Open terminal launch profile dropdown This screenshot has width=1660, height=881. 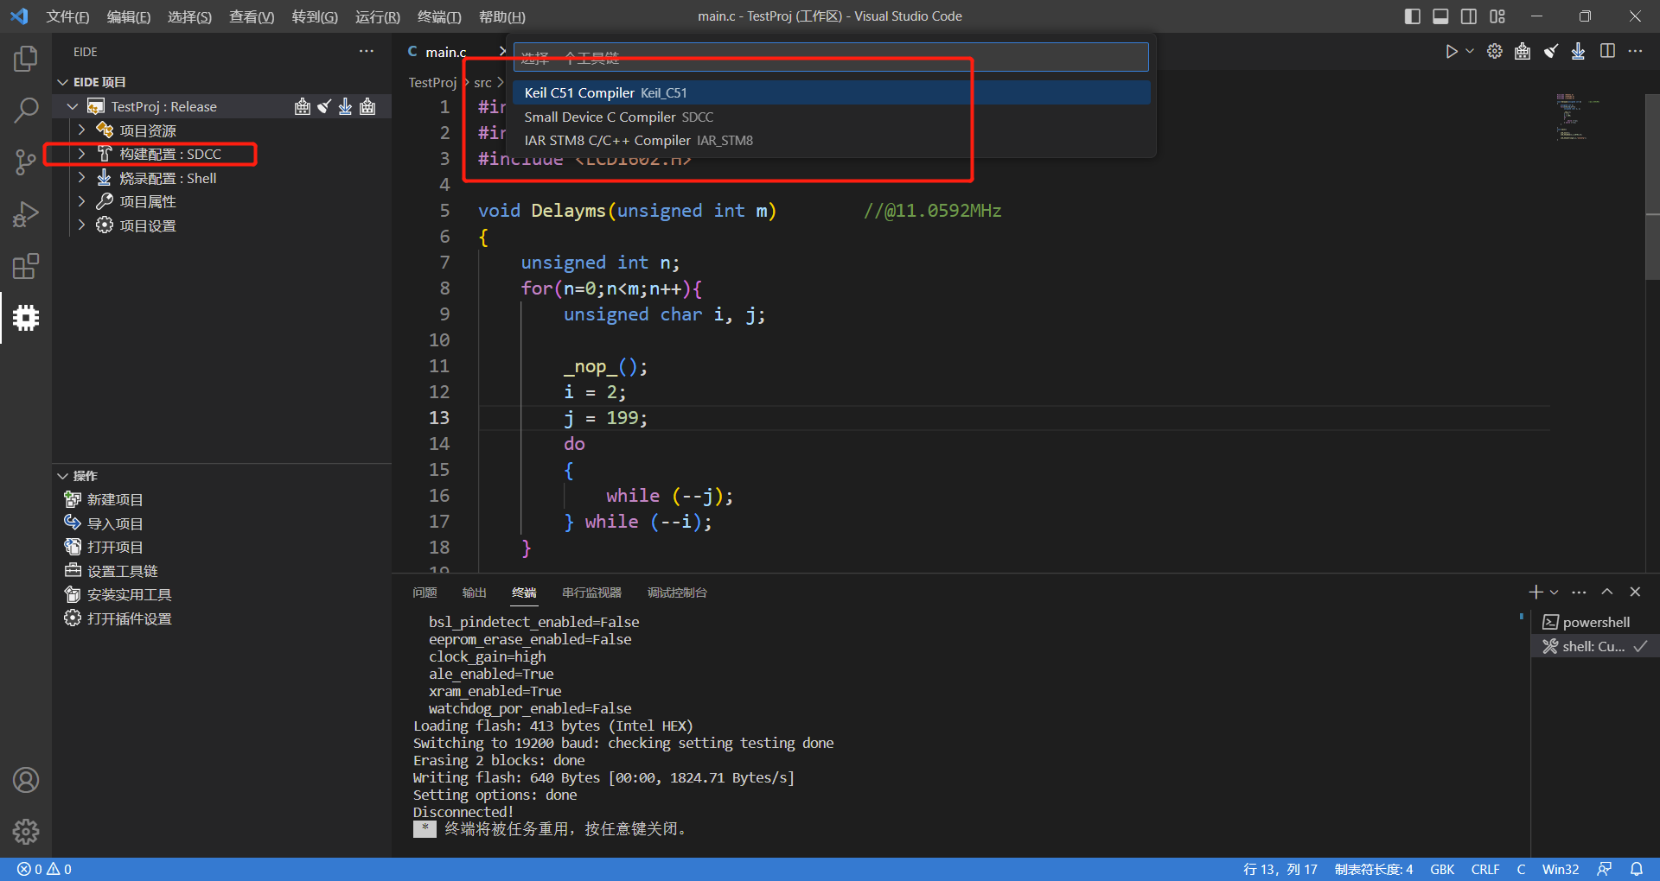tap(1555, 593)
